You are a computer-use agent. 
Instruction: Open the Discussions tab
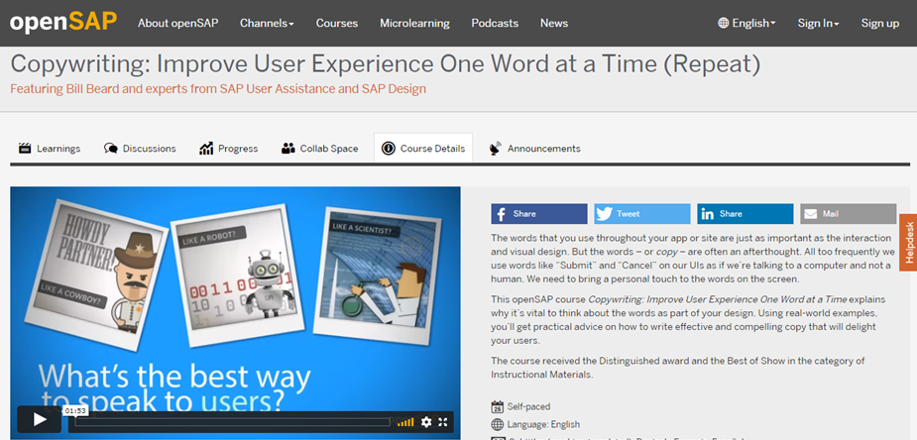tap(140, 149)
